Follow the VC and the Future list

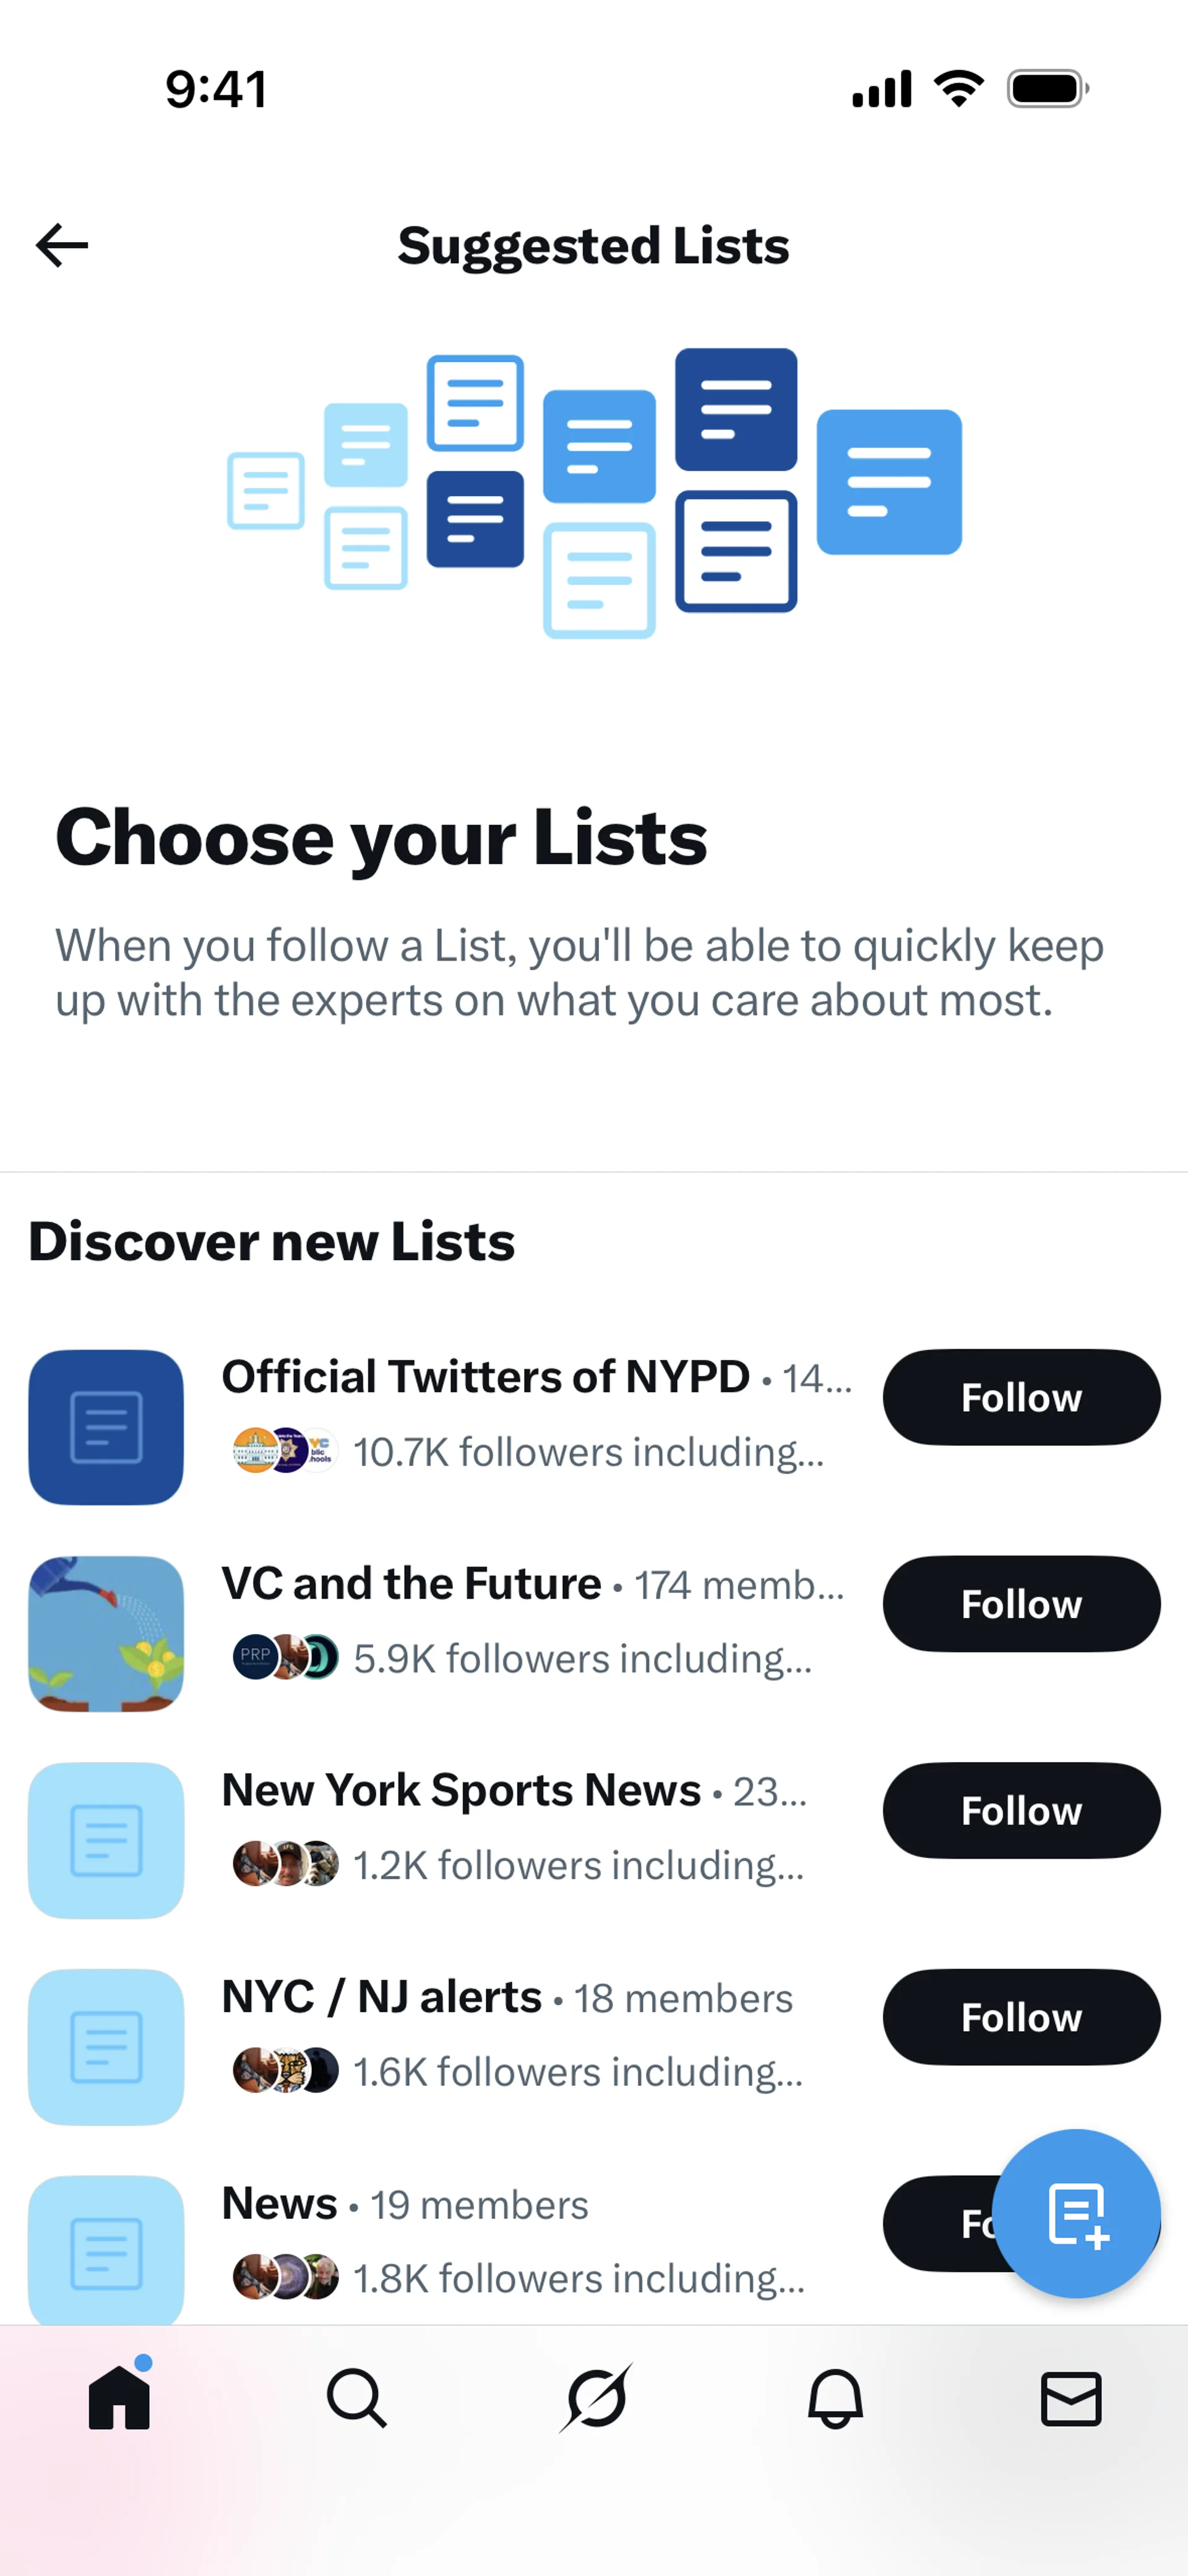(1021, 1604)
